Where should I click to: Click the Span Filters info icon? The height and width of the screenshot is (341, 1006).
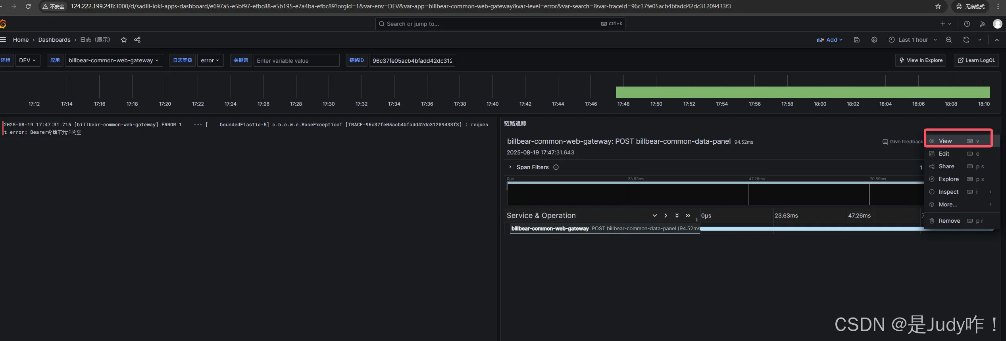pos(556,167)
